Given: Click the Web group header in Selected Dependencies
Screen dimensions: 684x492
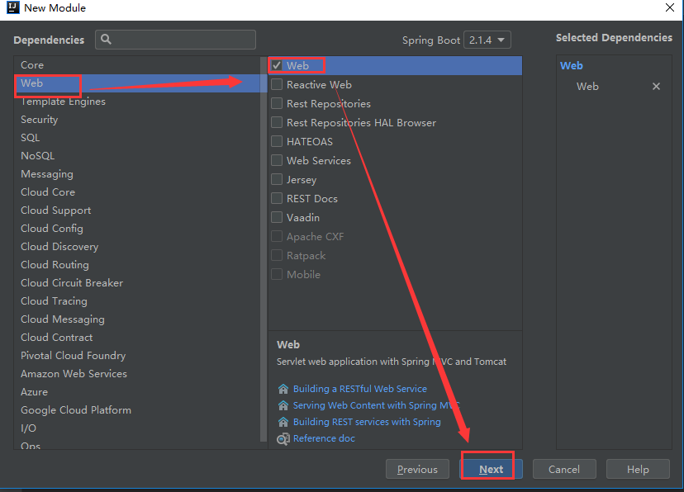Looking at the screenshot, I should click(x=572, y=66).
